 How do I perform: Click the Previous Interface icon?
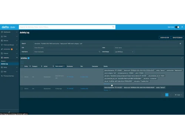(x=2, y=76)
